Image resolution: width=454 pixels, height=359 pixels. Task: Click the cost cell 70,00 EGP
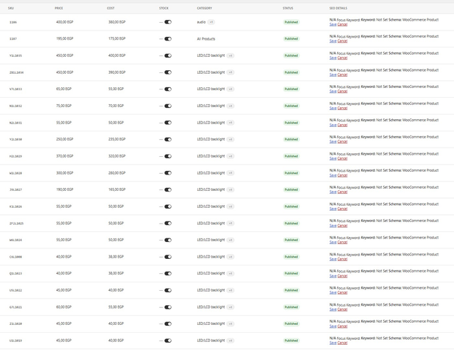click(x=116, y=106)
